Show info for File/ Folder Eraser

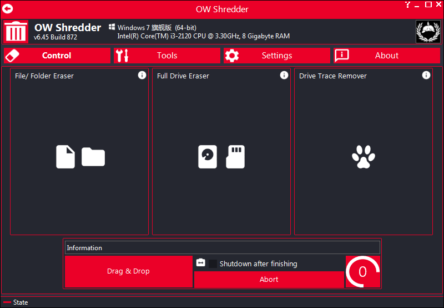pyautogui.click(x=142, y=75)
